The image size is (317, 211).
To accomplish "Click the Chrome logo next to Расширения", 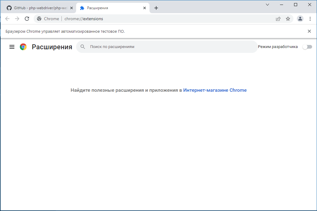I will (23, 47).
